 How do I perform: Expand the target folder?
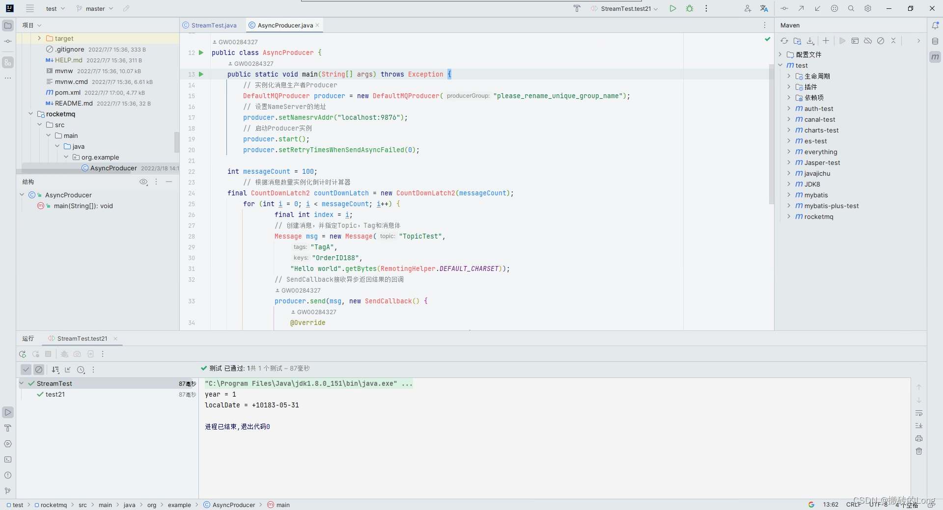coord(39,38)
